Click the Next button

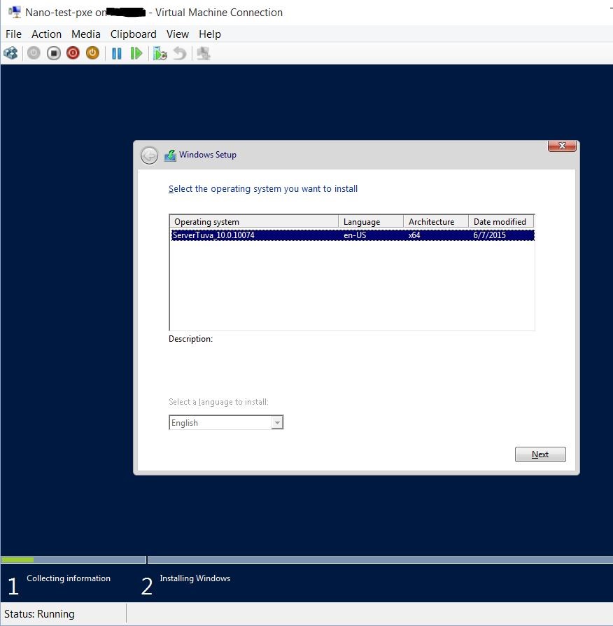pyautogui.click(x=540, y=454)
